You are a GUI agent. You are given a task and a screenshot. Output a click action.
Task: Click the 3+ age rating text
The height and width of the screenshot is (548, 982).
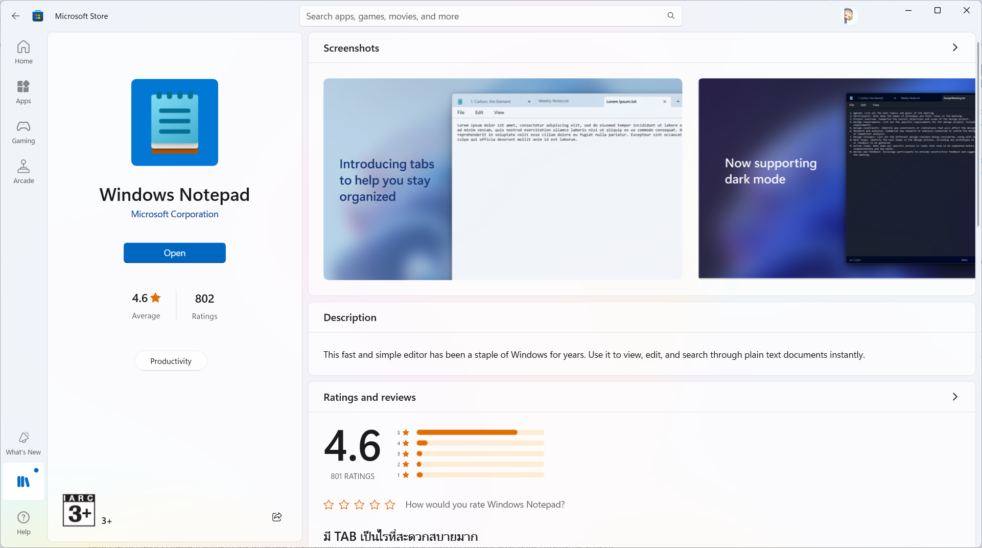coord(106,521)
